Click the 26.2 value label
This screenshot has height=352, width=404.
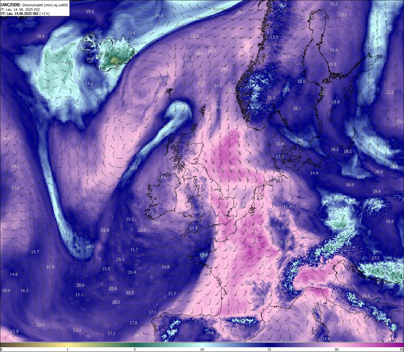[201, 84]
